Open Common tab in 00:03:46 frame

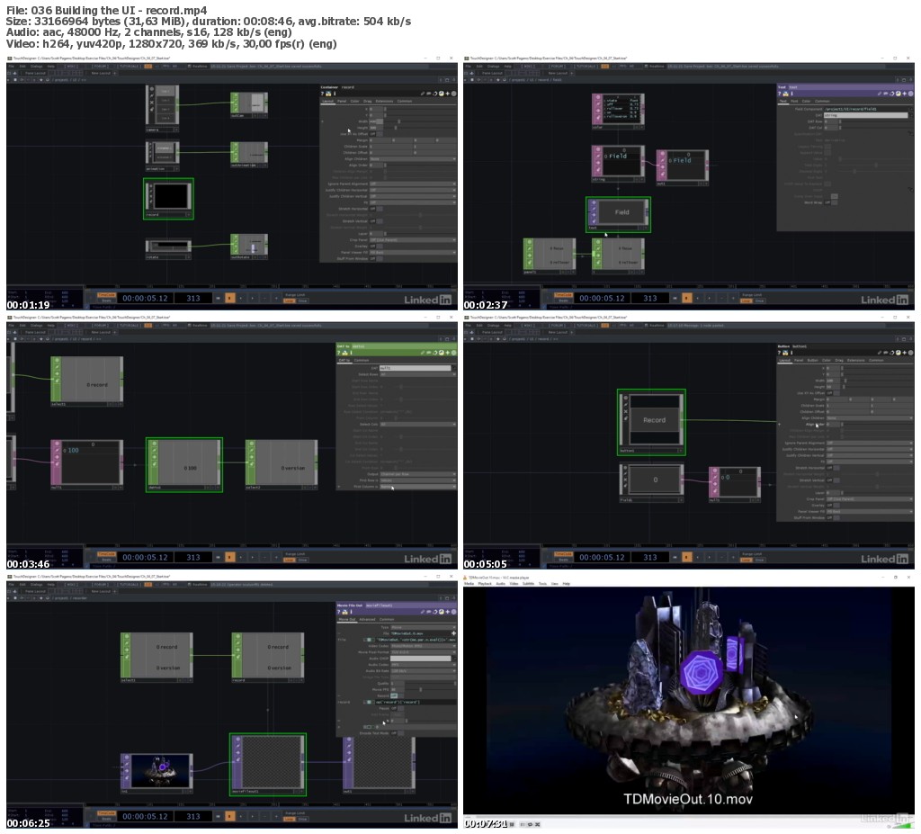click(362, 360)
